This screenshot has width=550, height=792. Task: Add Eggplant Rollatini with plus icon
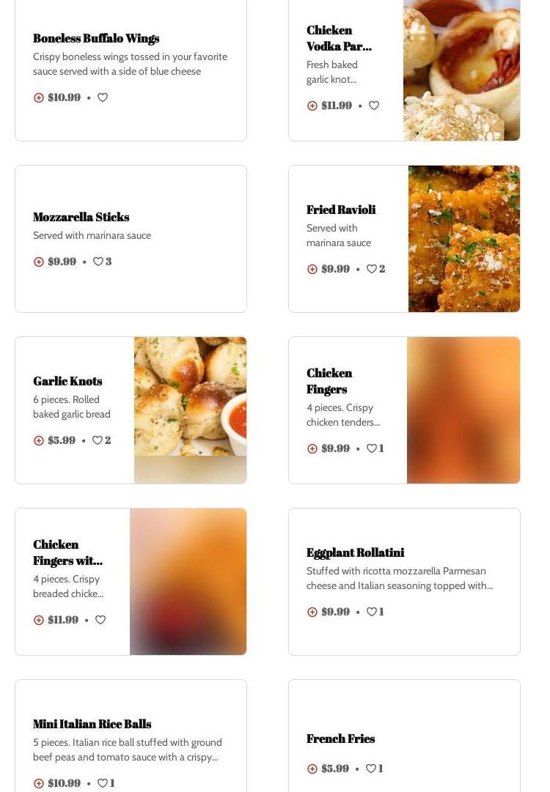coord(312,612)
